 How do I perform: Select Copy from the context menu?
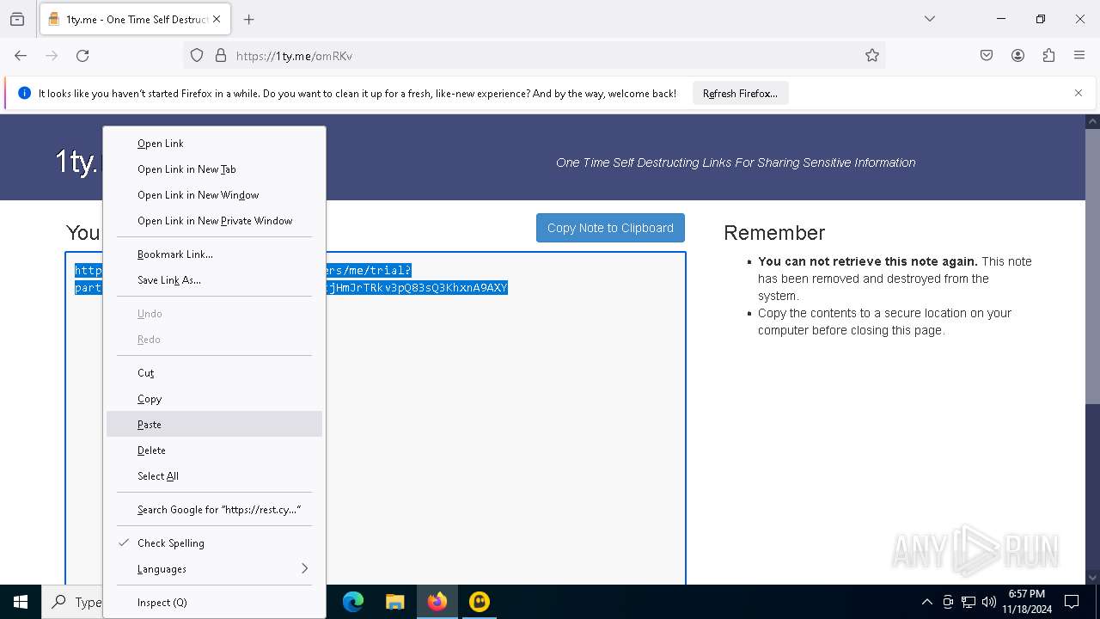point(214,399)
